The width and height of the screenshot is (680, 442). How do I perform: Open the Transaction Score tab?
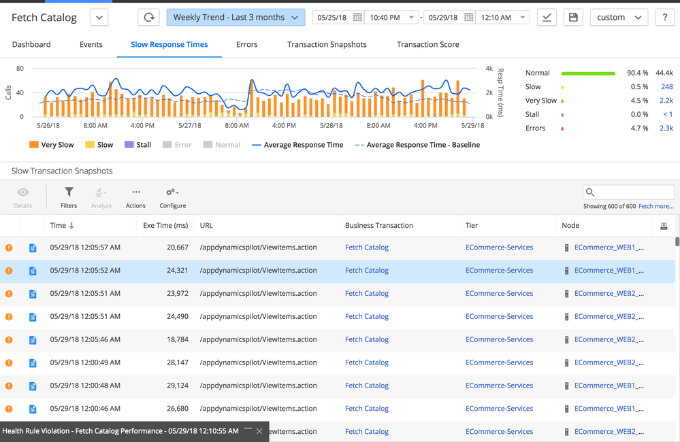[428, 44]
